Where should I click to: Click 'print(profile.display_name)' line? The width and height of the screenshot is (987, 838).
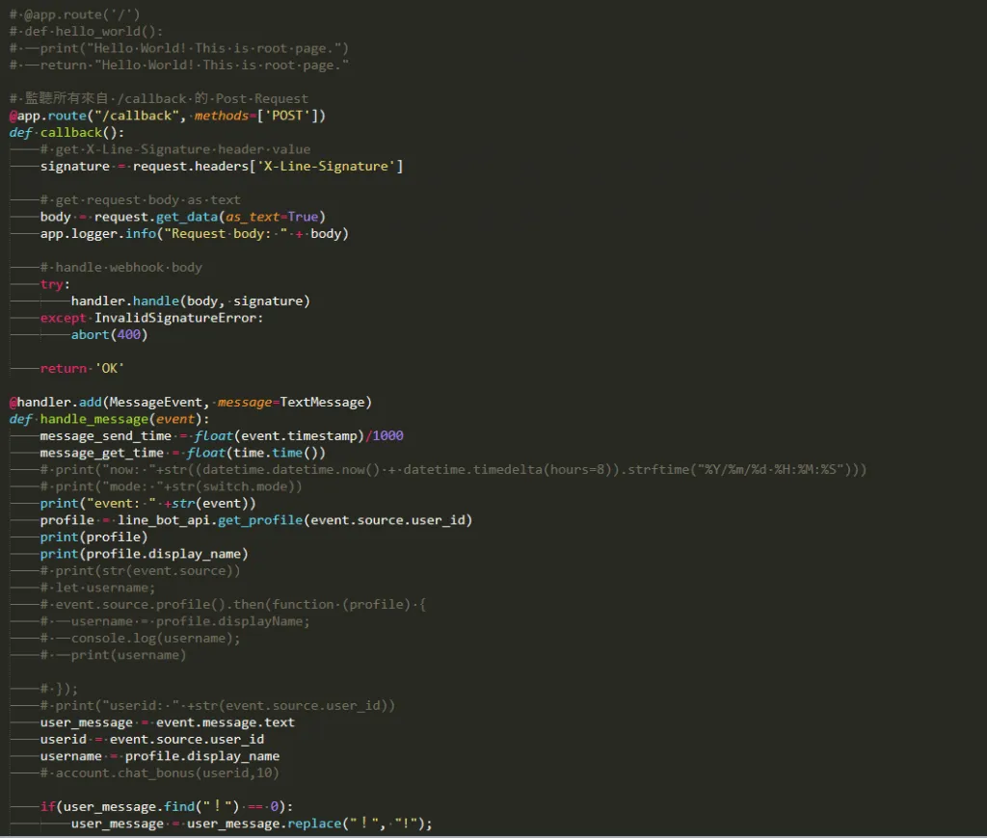pyautogui.click(x=145, y=554)
